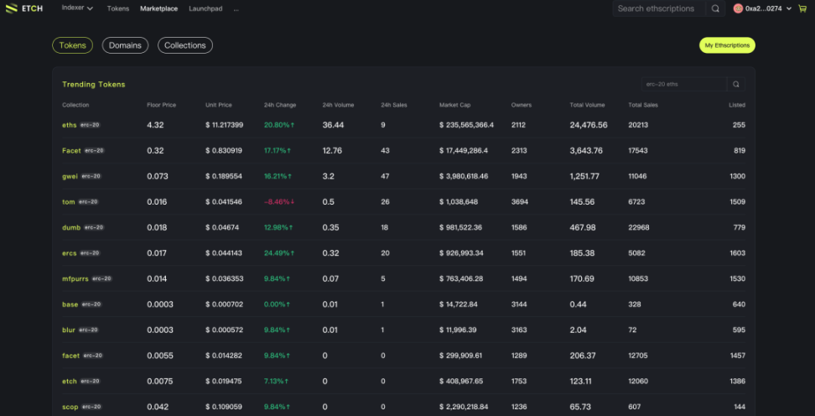Viewport: 815px width, 416px height.
Task: Click the erc-20 badge beside mfpurrs
Action: click(x=101, y=278)
